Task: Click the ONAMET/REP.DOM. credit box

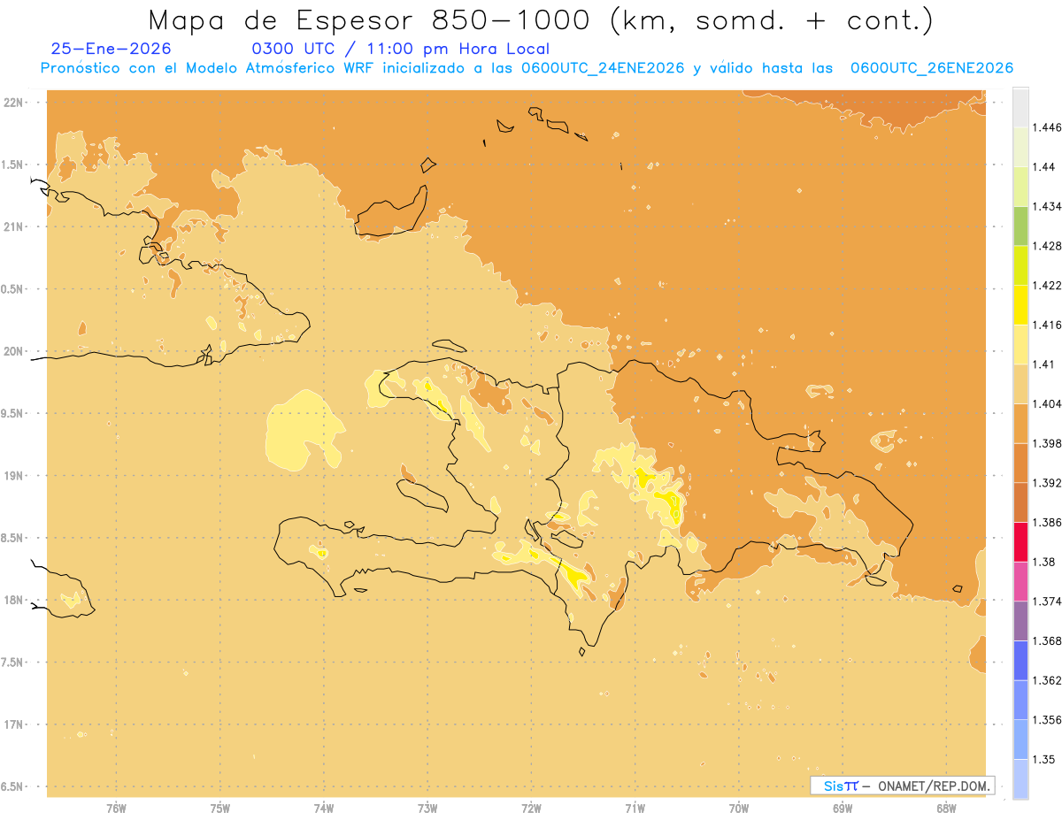Action: [903, 786]
